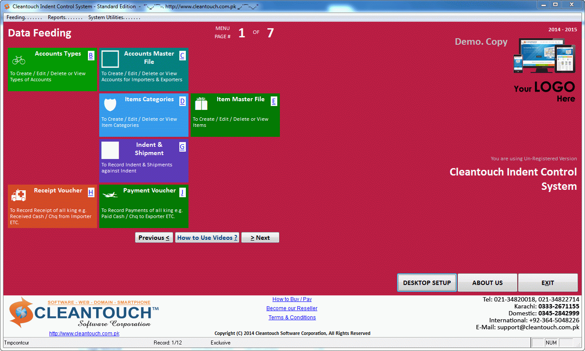Viewport: 585px width, 351px height.
Task: Open ABOUT US
Action: tap(487, 282)
